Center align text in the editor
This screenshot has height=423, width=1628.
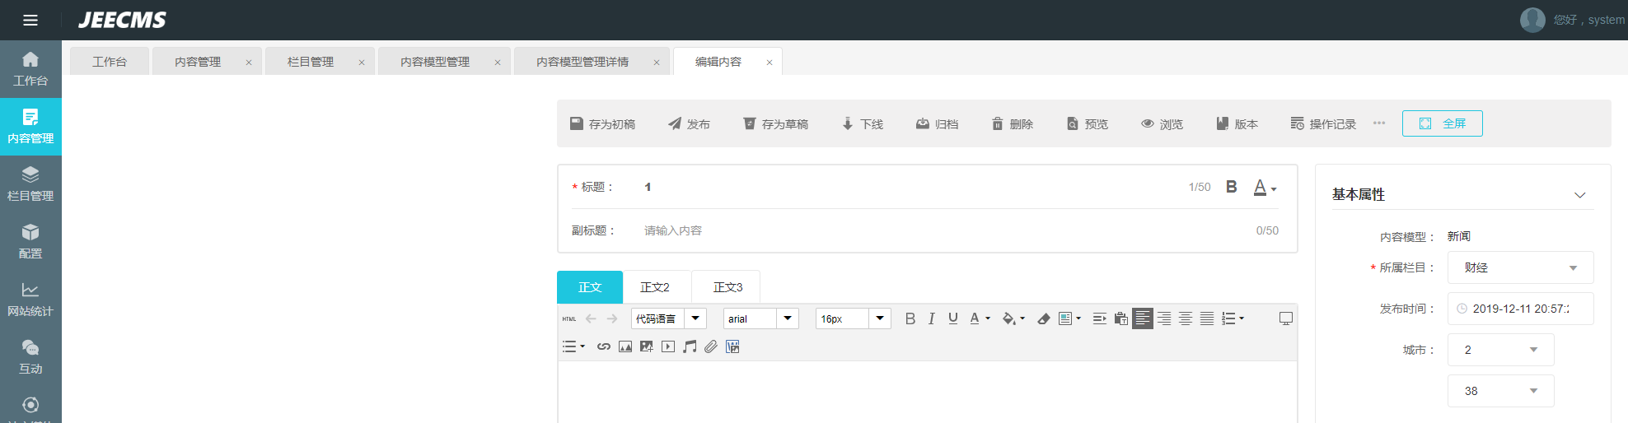click(x=1186, y=318)
